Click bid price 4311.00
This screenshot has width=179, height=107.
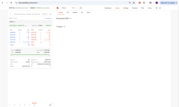[12, 40]
